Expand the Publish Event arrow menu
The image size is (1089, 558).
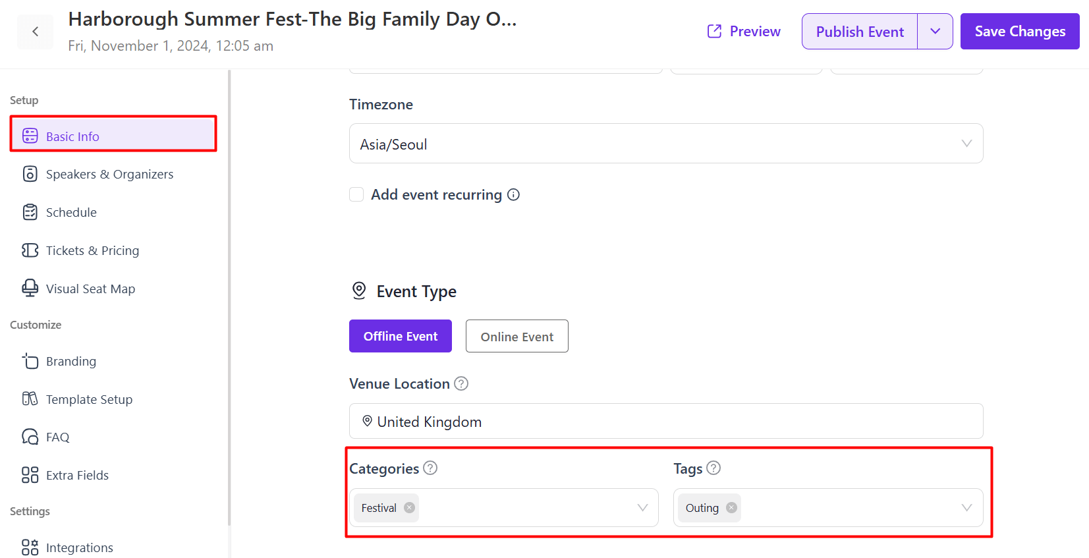pos(935,32)
